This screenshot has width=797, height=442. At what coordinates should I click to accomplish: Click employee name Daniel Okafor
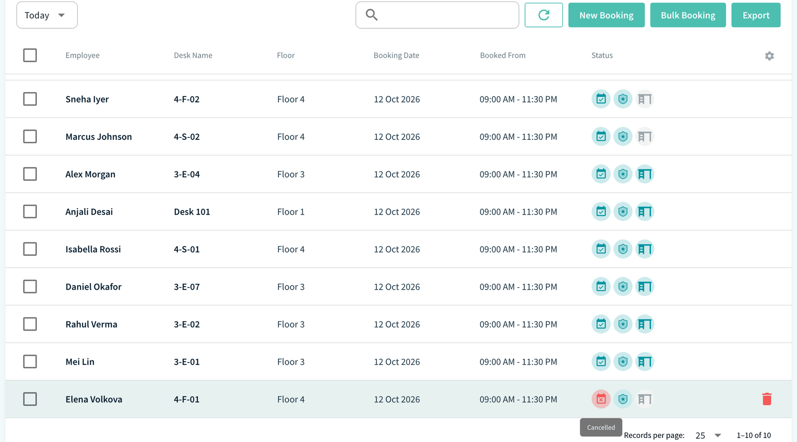pyautogui.click(x=94, y=287)
